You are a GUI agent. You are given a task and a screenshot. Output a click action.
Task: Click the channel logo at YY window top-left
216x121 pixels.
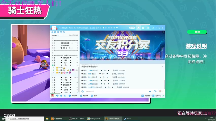(54, 28)
